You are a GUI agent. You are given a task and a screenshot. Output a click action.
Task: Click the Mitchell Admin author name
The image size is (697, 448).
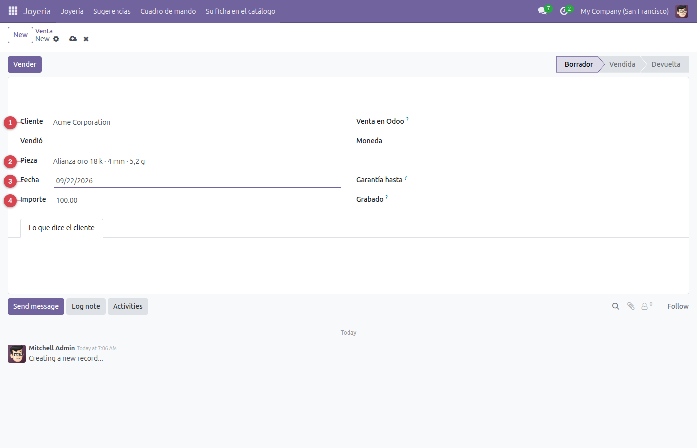(52, 348)
